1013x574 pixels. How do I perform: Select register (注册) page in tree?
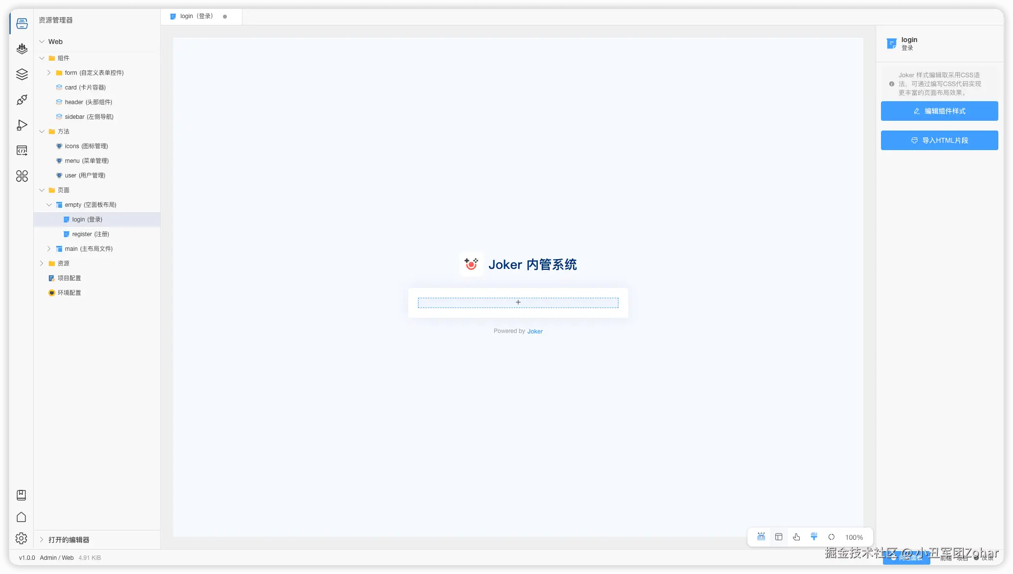[x=90, y=234]
